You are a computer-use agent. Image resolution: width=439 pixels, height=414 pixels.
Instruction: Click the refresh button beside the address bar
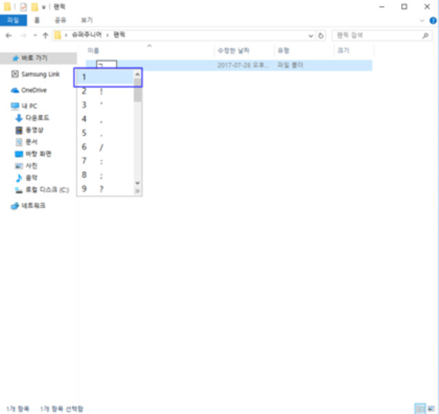(321, 35)
